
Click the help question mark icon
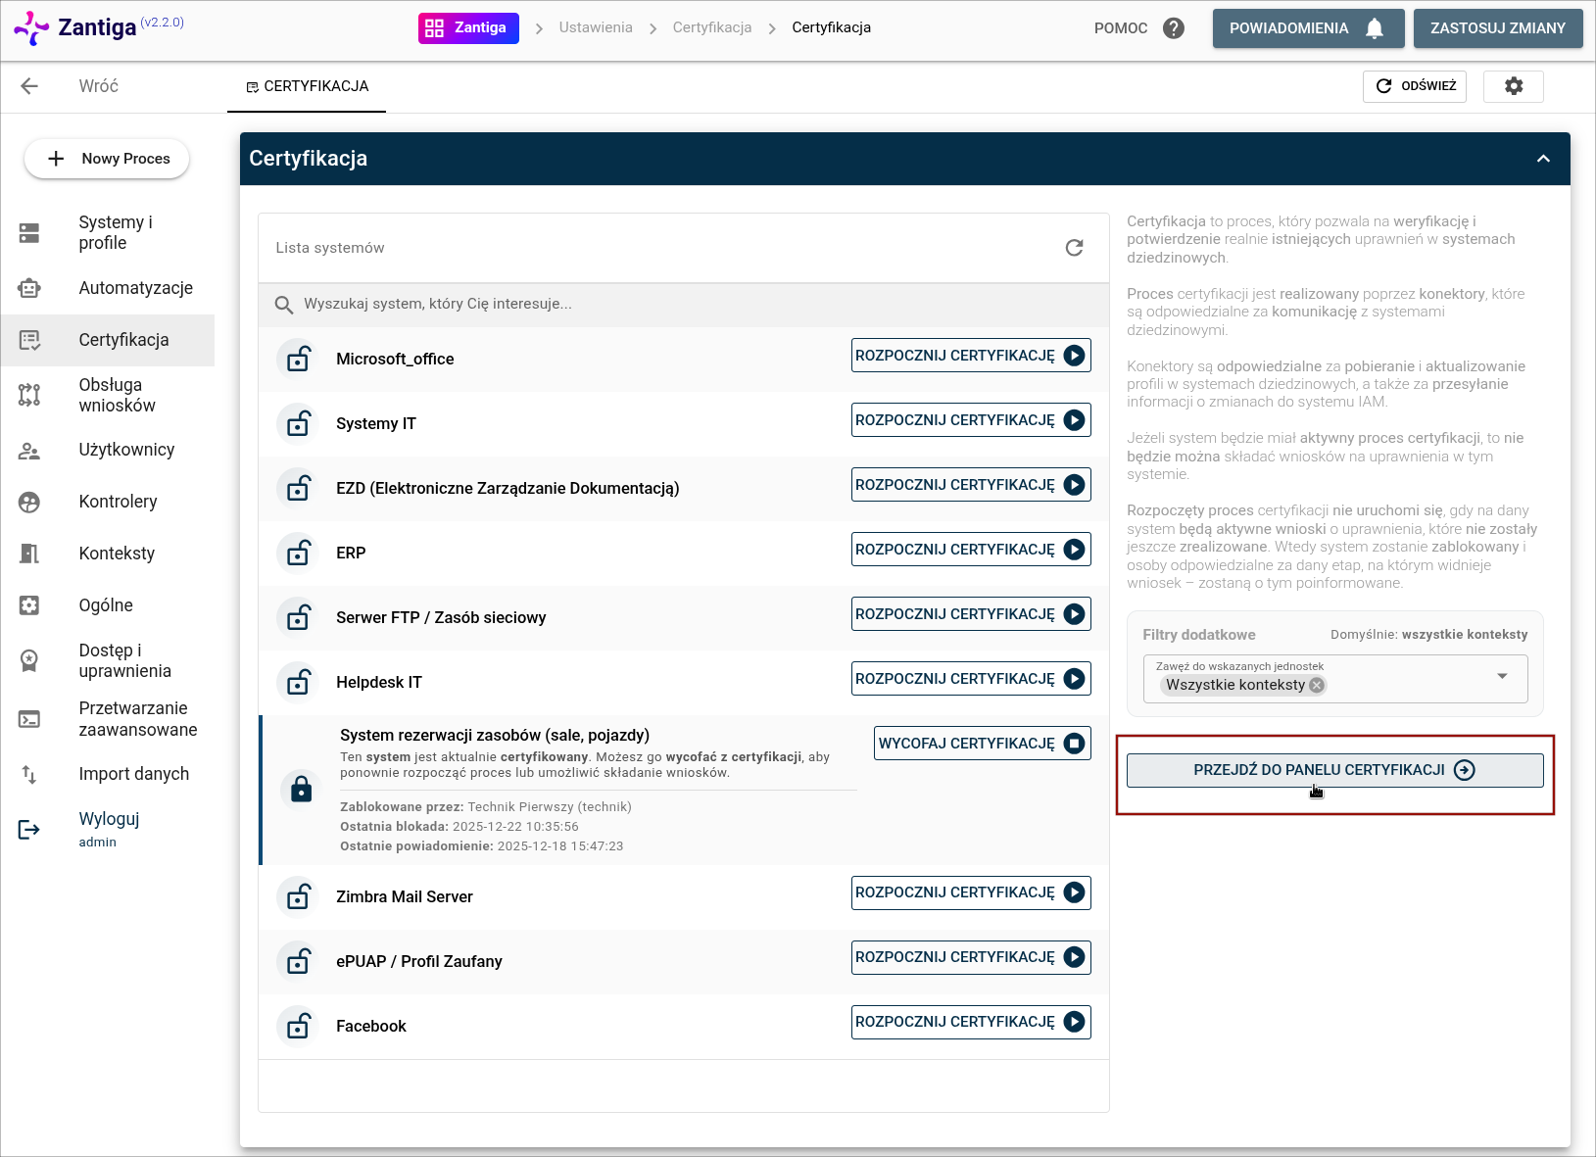(1173, 28)
